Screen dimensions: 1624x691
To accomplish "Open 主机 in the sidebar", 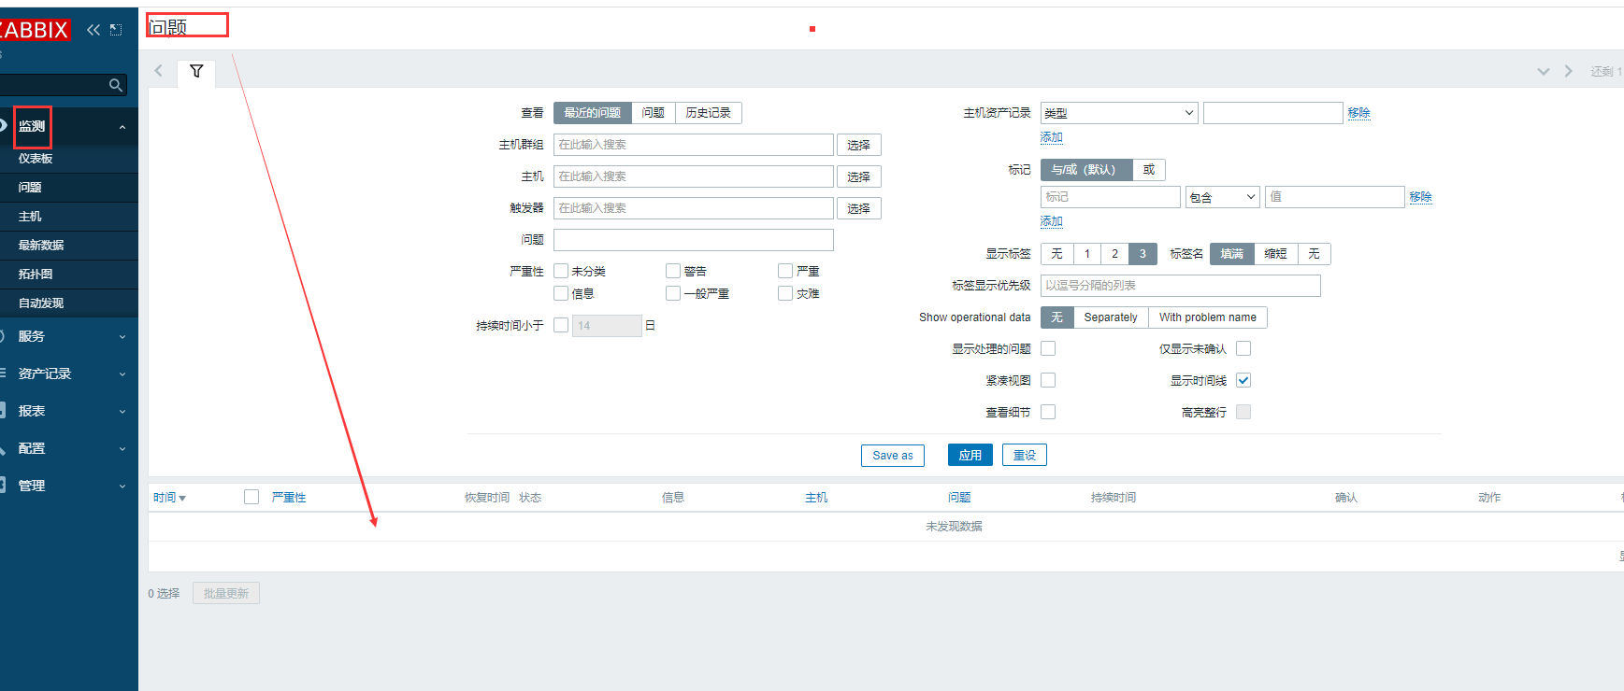I will point(30,217).
